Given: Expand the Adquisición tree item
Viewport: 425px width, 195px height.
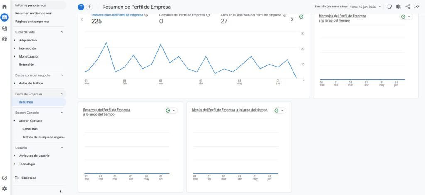Looking at the screenshot, I should coord(15,40).
